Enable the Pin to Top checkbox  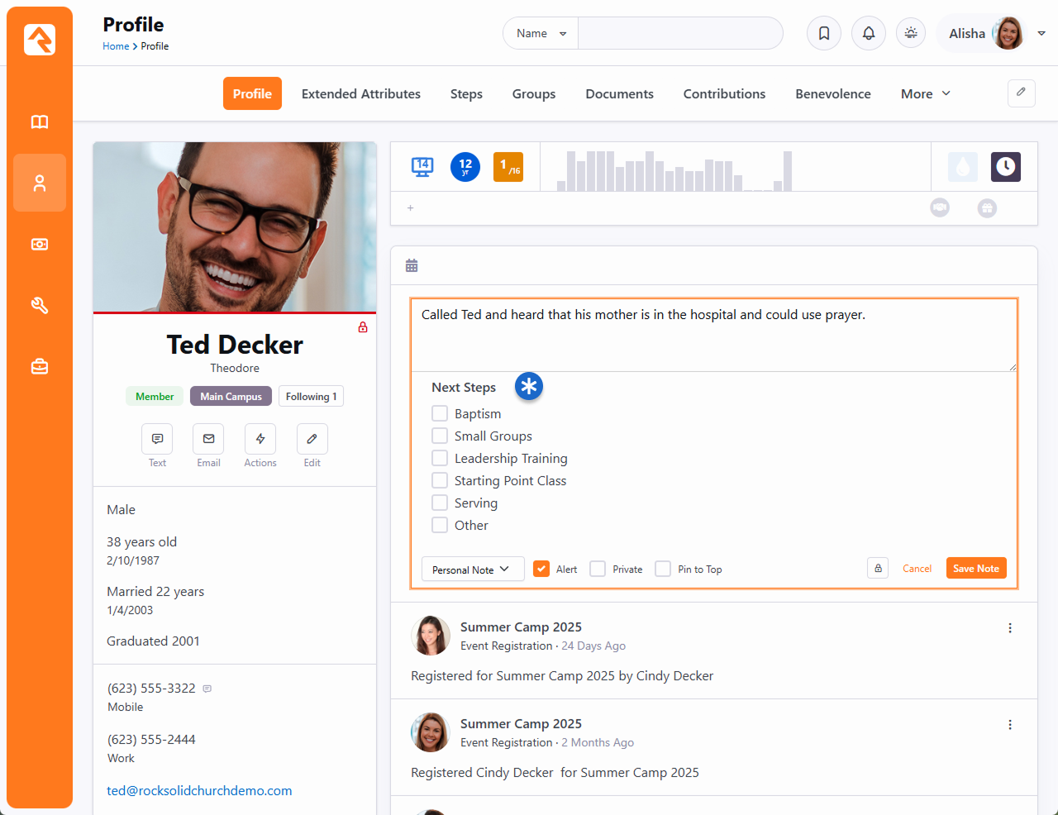coord(663,569)
